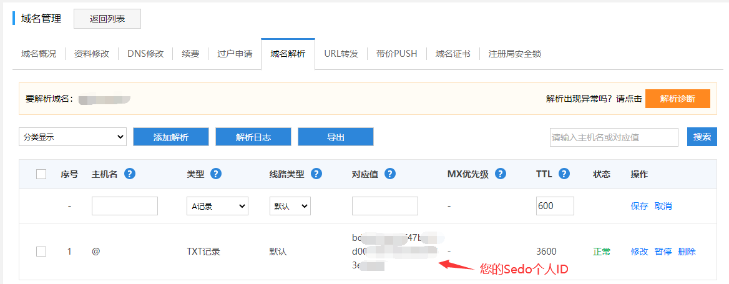This screenshot has width=729, height=284.
Task: Click the 操作 column header
Action: [x=639, y=174]
